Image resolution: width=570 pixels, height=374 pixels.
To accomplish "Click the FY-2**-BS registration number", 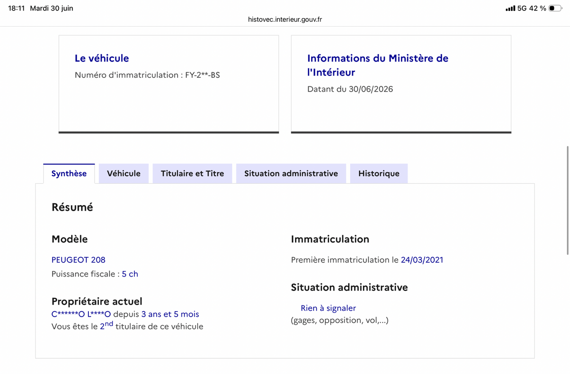I will [x=202, y=75].
